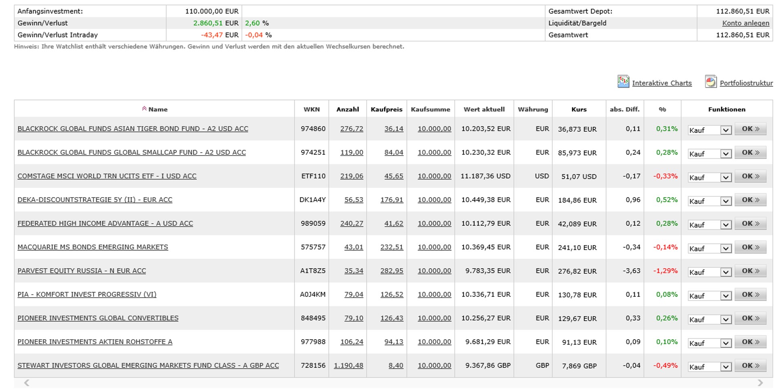Open the Interaktive Charts link
The width and height of the screenshot is (783, 391).
pos(661,83)
